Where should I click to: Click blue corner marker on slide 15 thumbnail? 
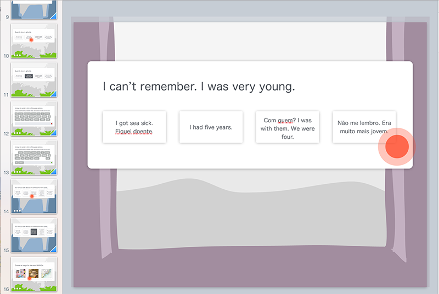[x=54, y=250]
